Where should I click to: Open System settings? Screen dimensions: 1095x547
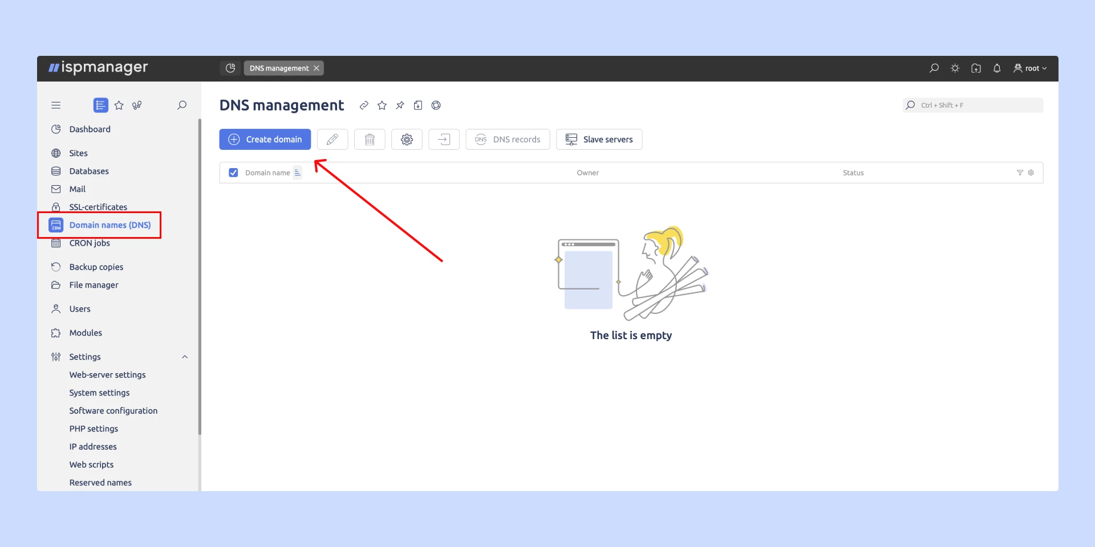[x=99, y=393]
